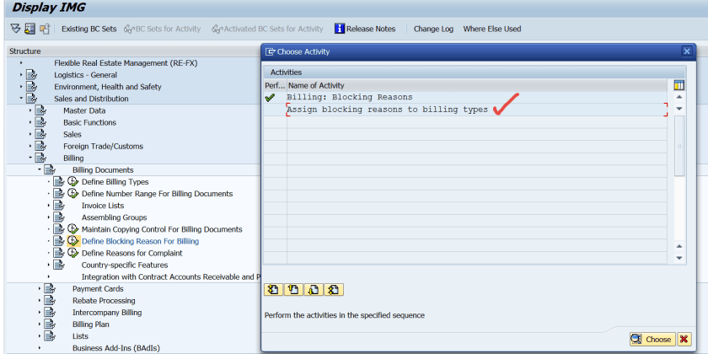Click the Name of Activity column header
This screenshot has width=708, height=354.
pyautogui.click(x=477, y=85)
